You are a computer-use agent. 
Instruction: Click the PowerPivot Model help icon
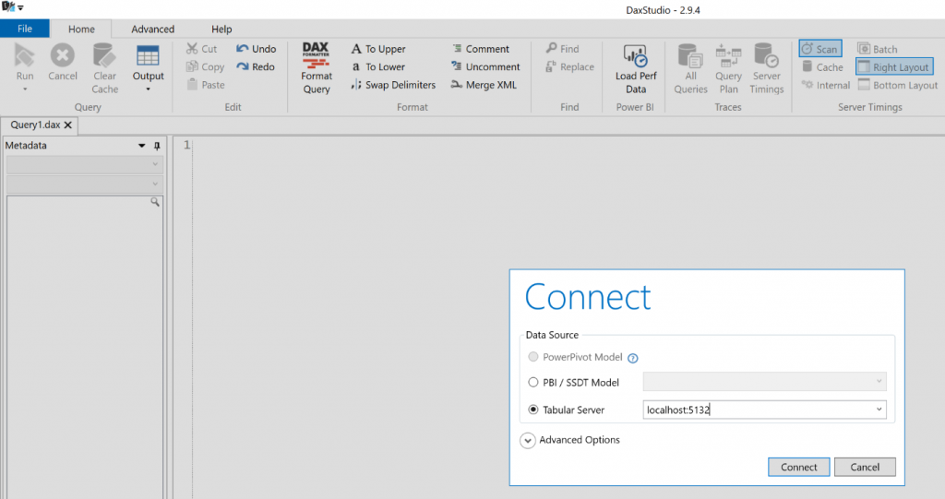click(632, 358)
